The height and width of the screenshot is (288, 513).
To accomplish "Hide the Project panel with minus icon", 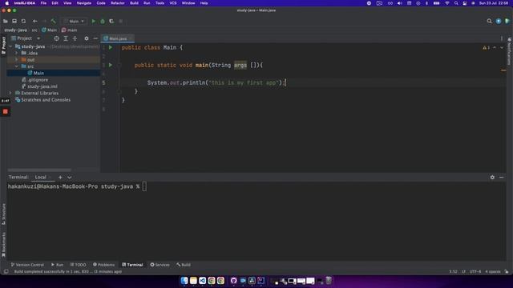I will (x=95, y=38).
